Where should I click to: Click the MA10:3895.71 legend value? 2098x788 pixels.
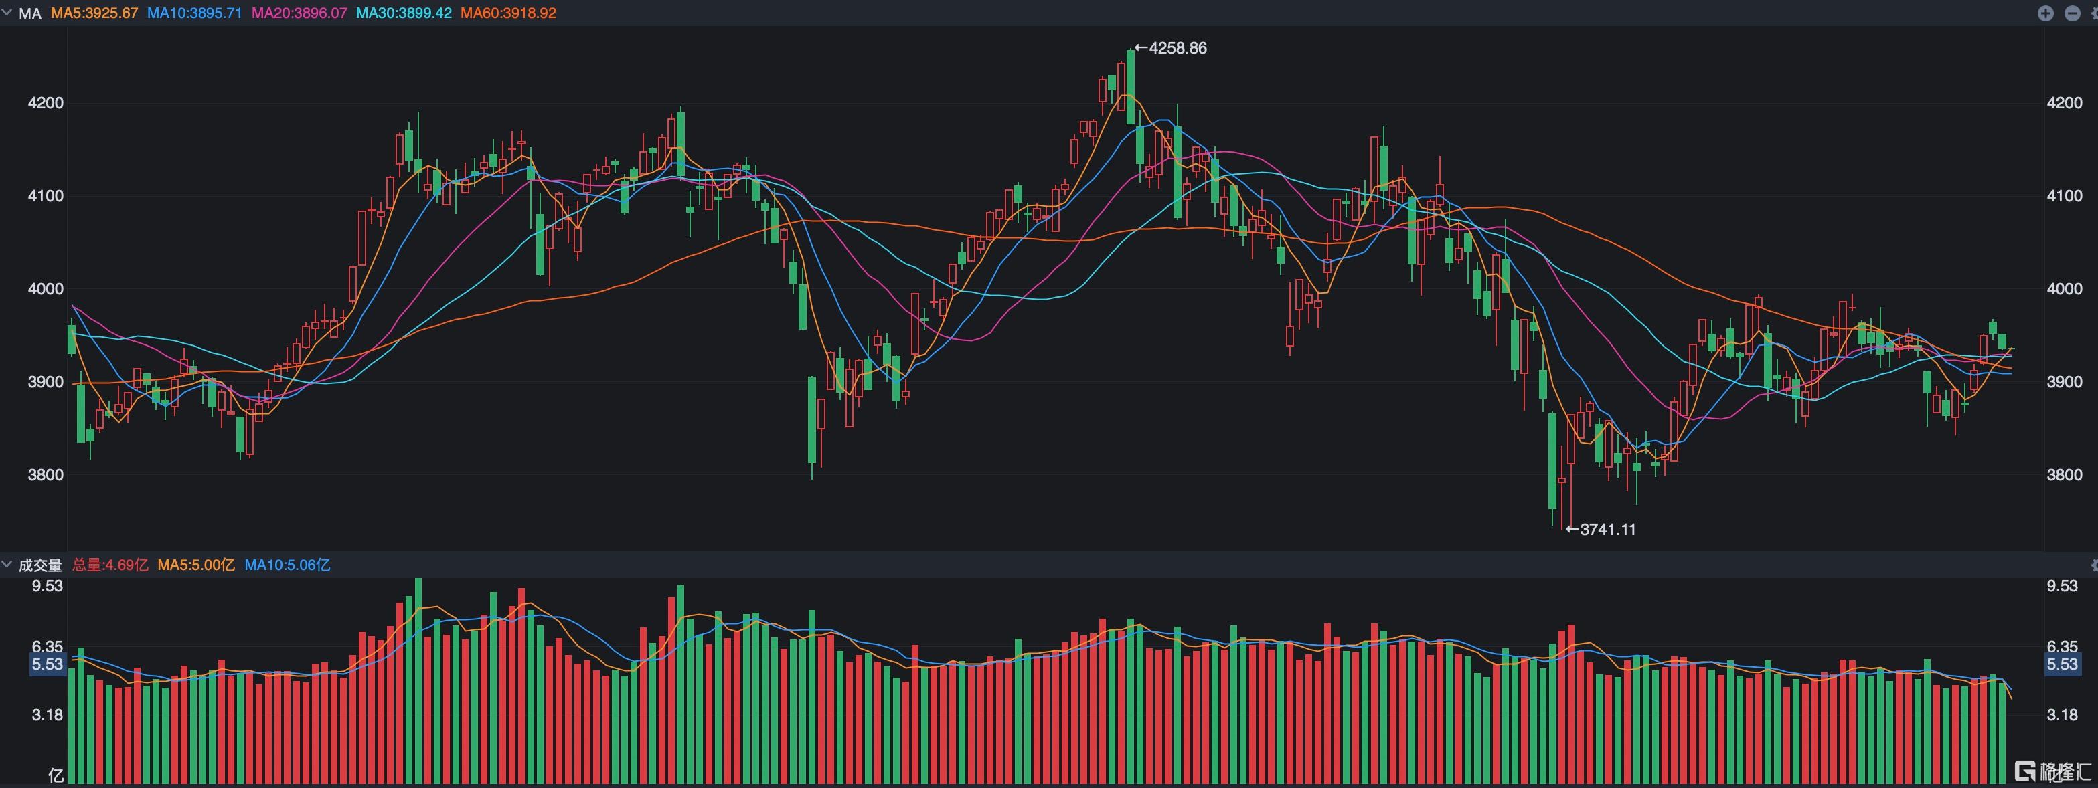[x=195, y=14]
